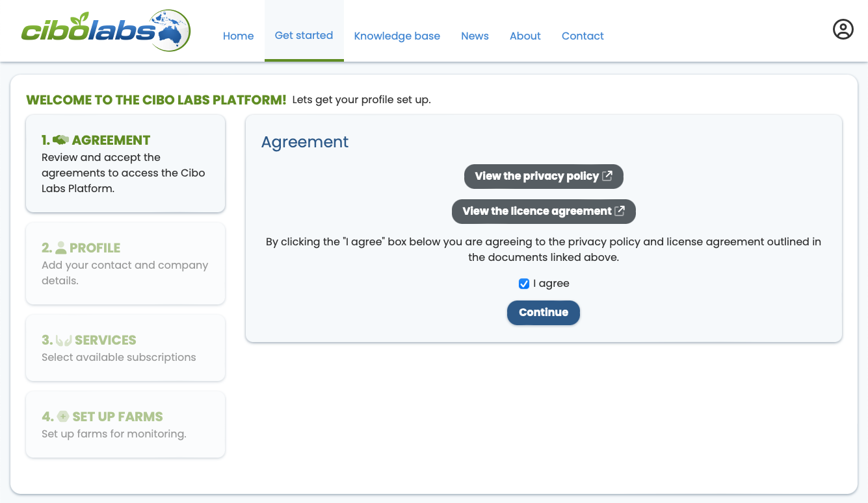
Task: Click the "I agree" label text
Action: (x=551, y=284)
